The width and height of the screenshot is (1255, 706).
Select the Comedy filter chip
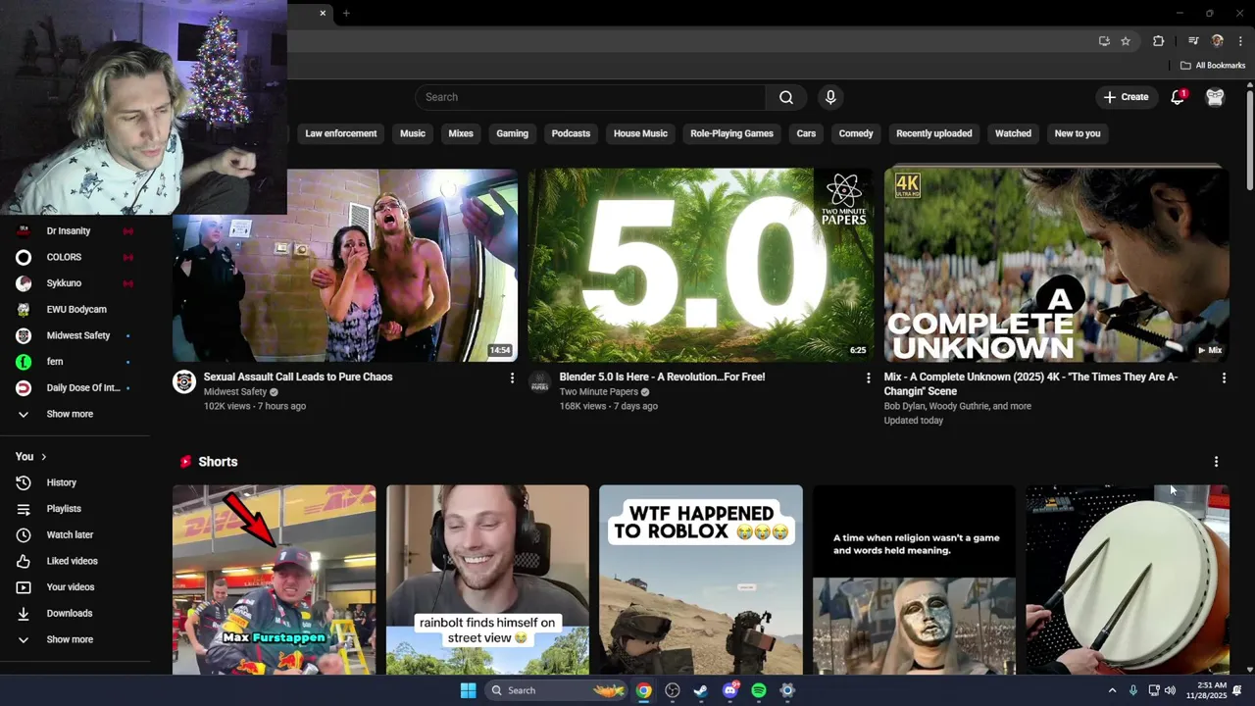point(856,133)
